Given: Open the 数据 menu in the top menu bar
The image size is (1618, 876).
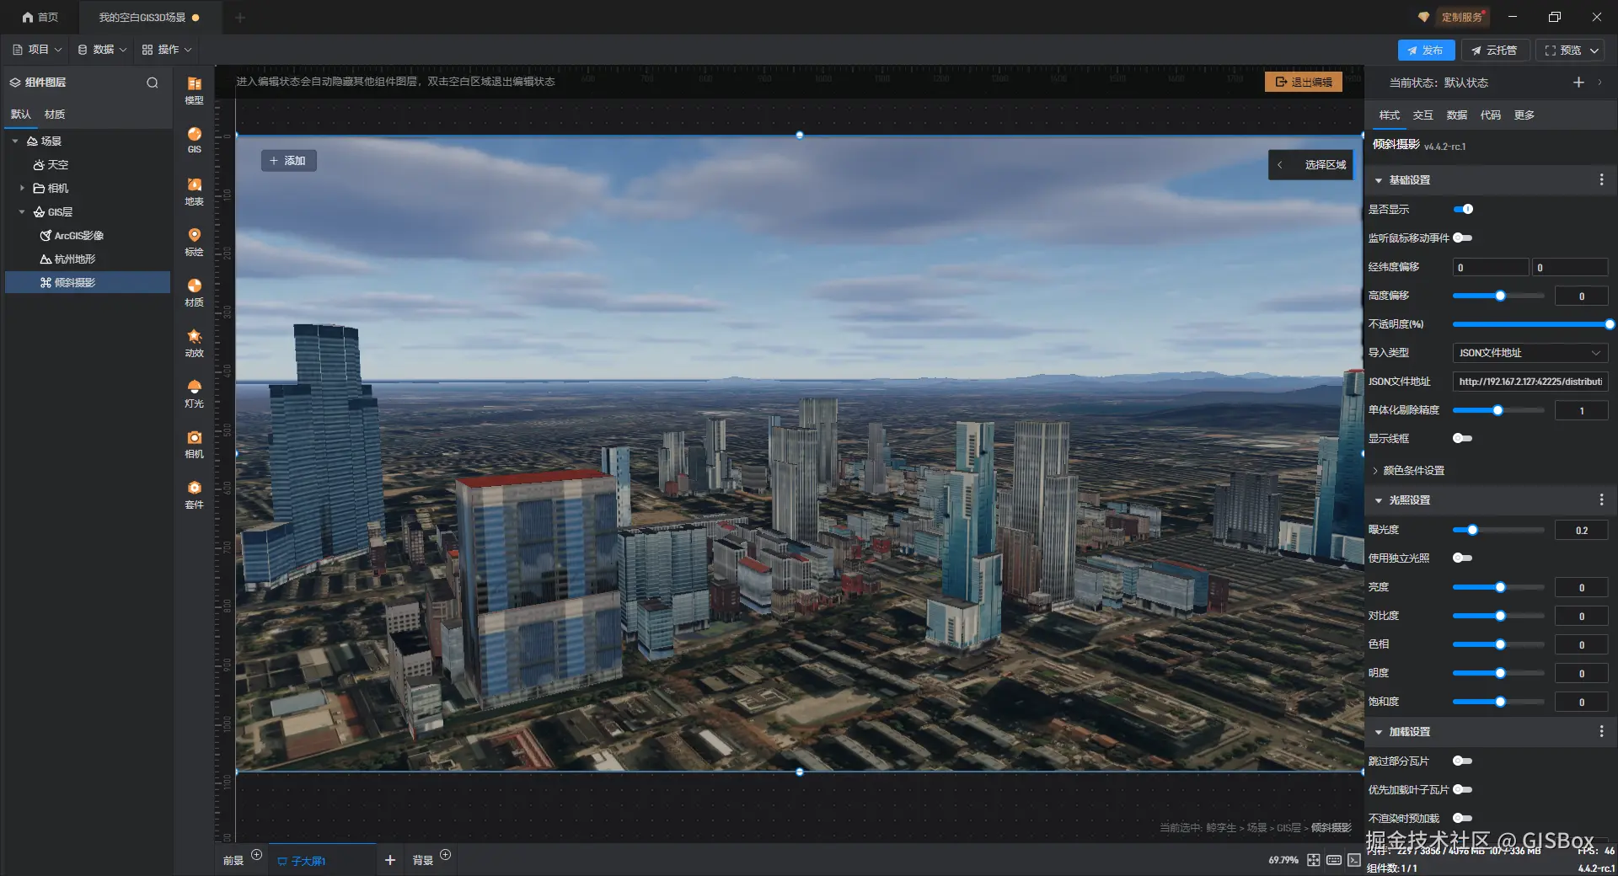Looking at the screenshot, I should [x=102, y=50].
